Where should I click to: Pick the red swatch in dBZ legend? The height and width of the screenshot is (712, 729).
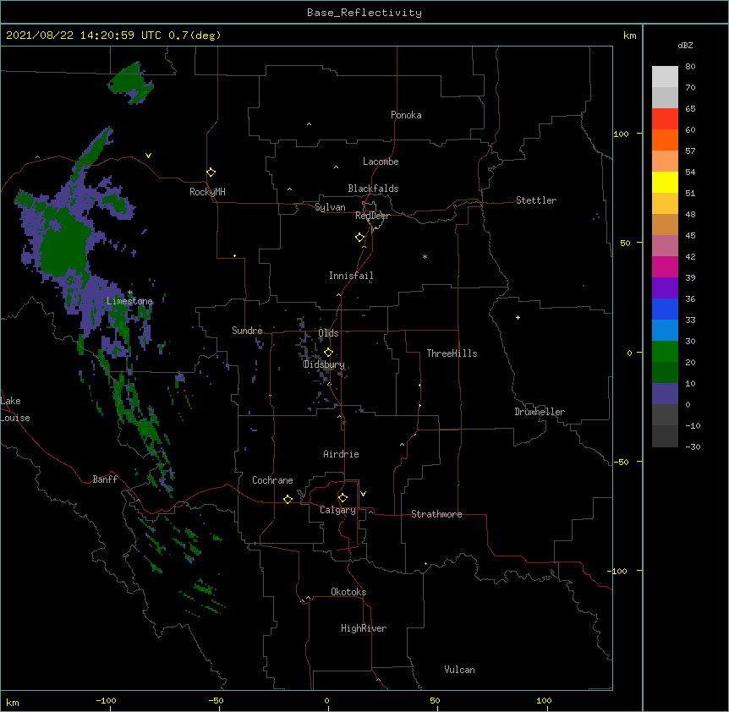pyautogui.click(x=665, y=118)
